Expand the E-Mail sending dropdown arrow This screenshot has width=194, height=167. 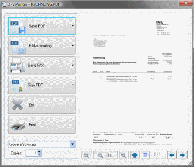73,46
